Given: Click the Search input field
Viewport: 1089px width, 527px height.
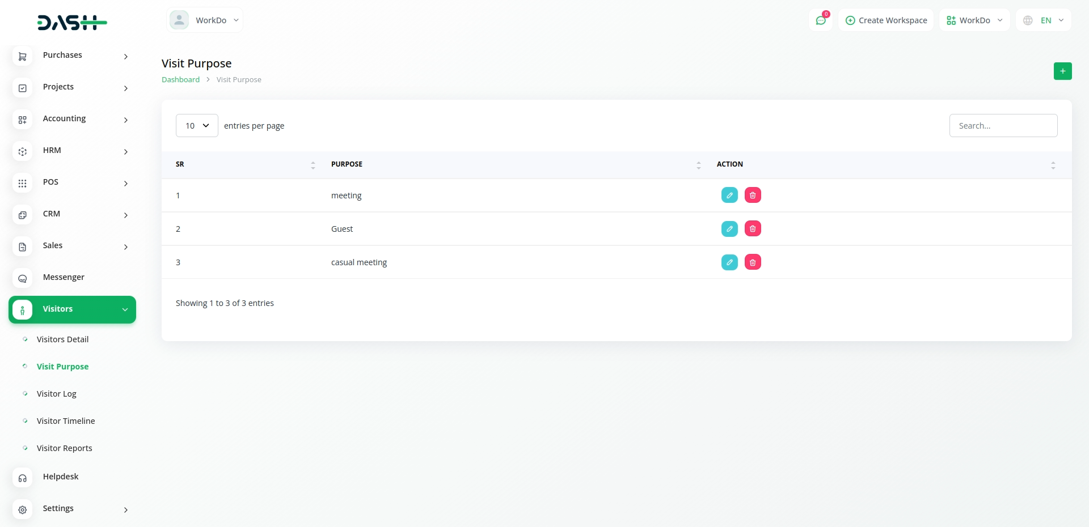Looking at the screenshot, I should pos(1003,126).
